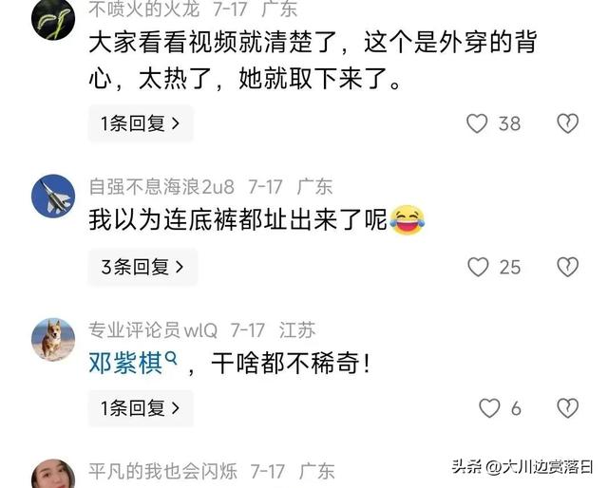View the corgi dog avatar

[x=53, y=340]
